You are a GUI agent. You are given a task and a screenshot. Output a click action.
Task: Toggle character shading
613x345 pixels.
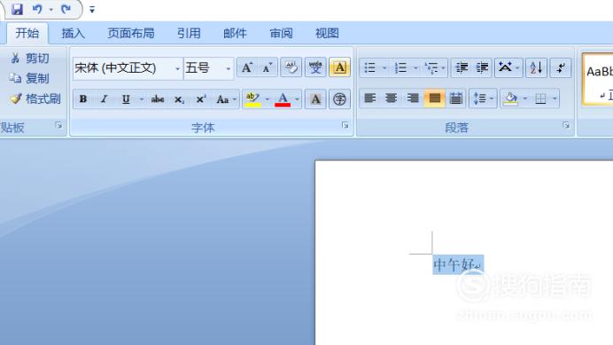pyautogui.click(x=315, y=99)
